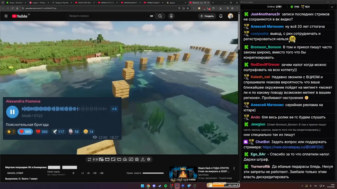Open options for the Steam Deck suggested video
The height and width of the screenshot is (189, 337).
point(234,169)
